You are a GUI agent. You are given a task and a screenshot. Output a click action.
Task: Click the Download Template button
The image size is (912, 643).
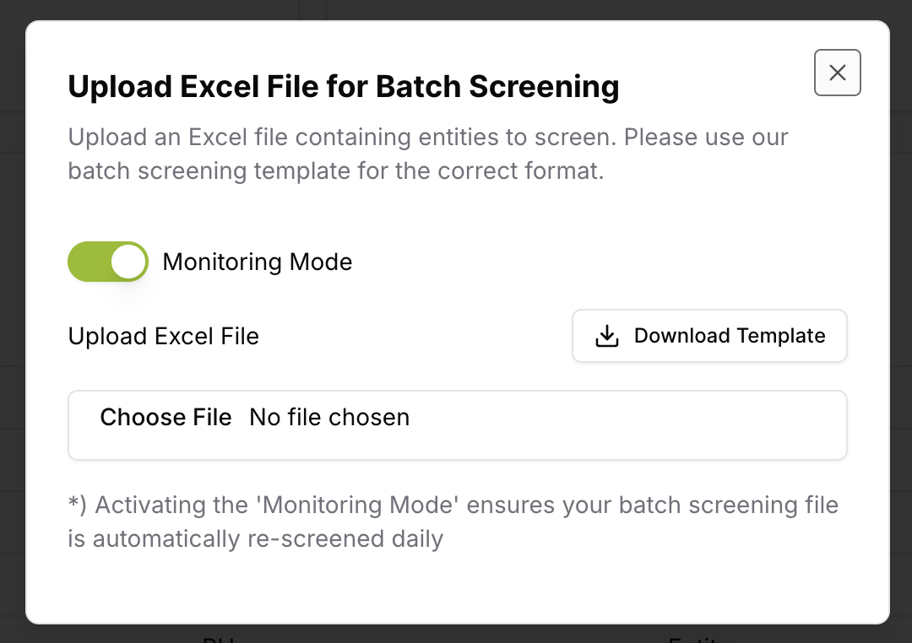click(709, 336)
